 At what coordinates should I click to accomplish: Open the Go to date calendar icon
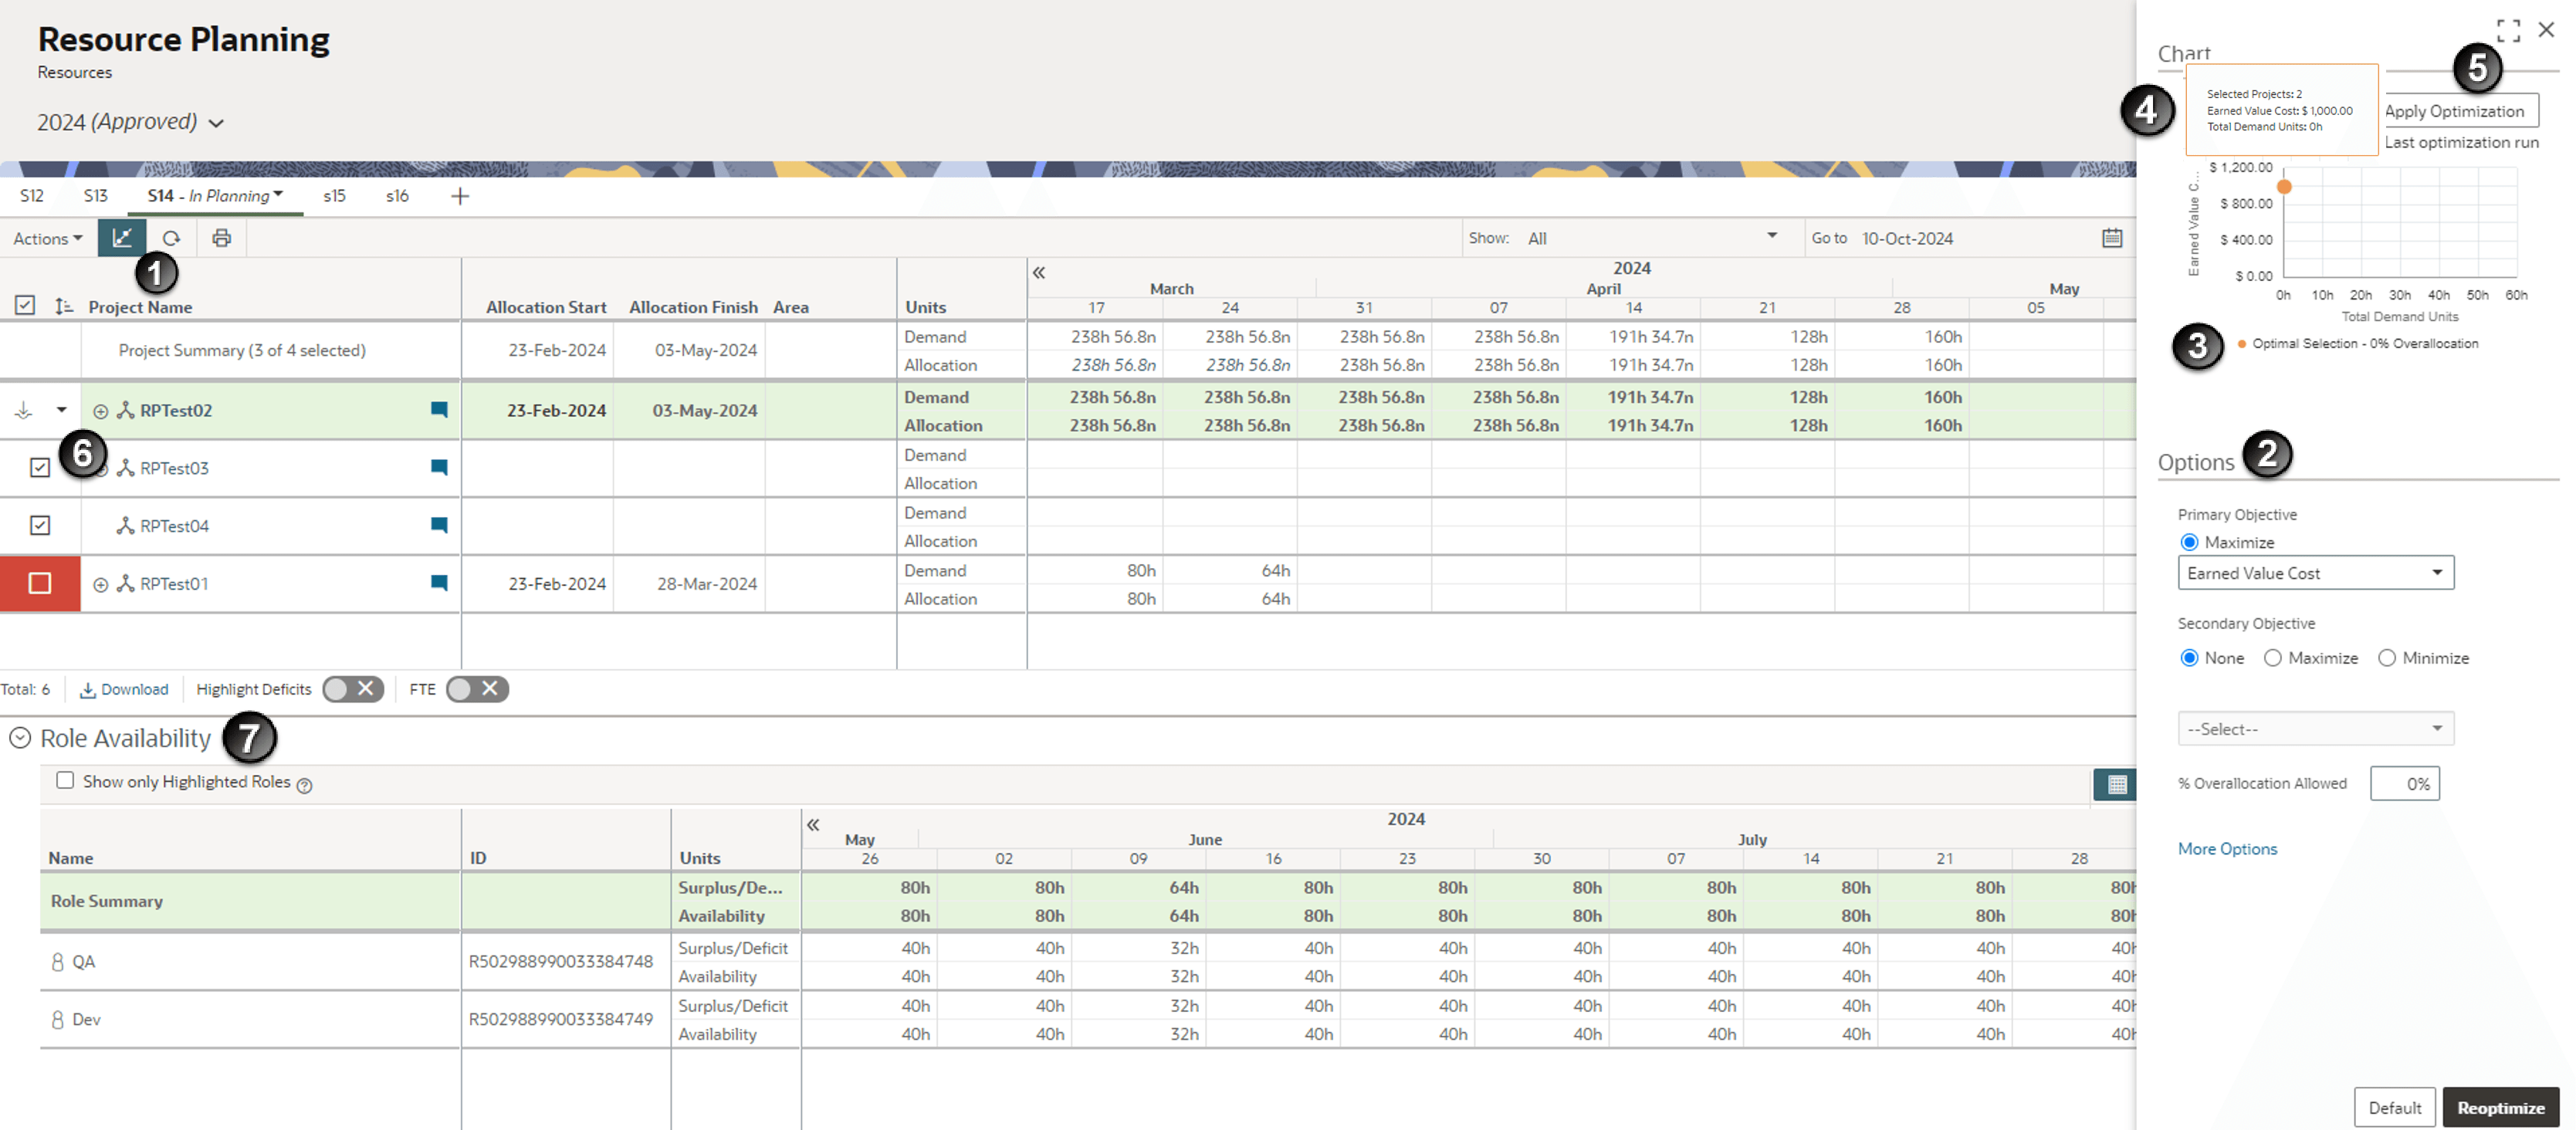point(2111,238)
